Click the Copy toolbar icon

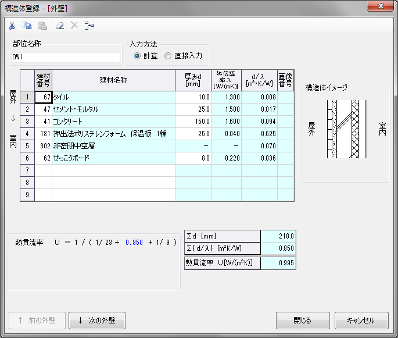coord(27,26)
